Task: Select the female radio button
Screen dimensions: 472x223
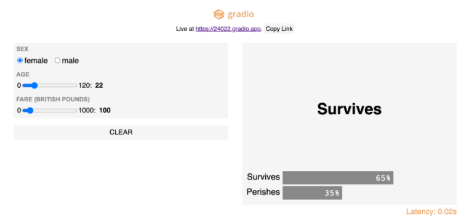Action: coord(20,61)
